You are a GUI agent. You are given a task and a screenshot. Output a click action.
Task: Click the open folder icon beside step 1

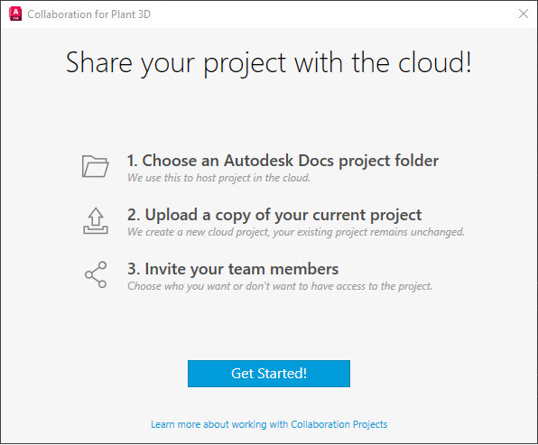tap(96, 166)
